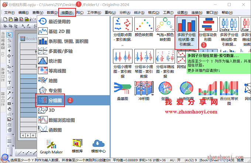Select 函数图 category
Image resolution: width=251 pixels, height=163 pixels.
[73, 130]
